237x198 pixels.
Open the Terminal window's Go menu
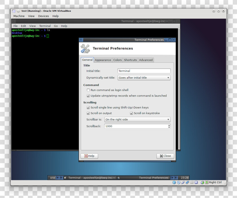56,26
